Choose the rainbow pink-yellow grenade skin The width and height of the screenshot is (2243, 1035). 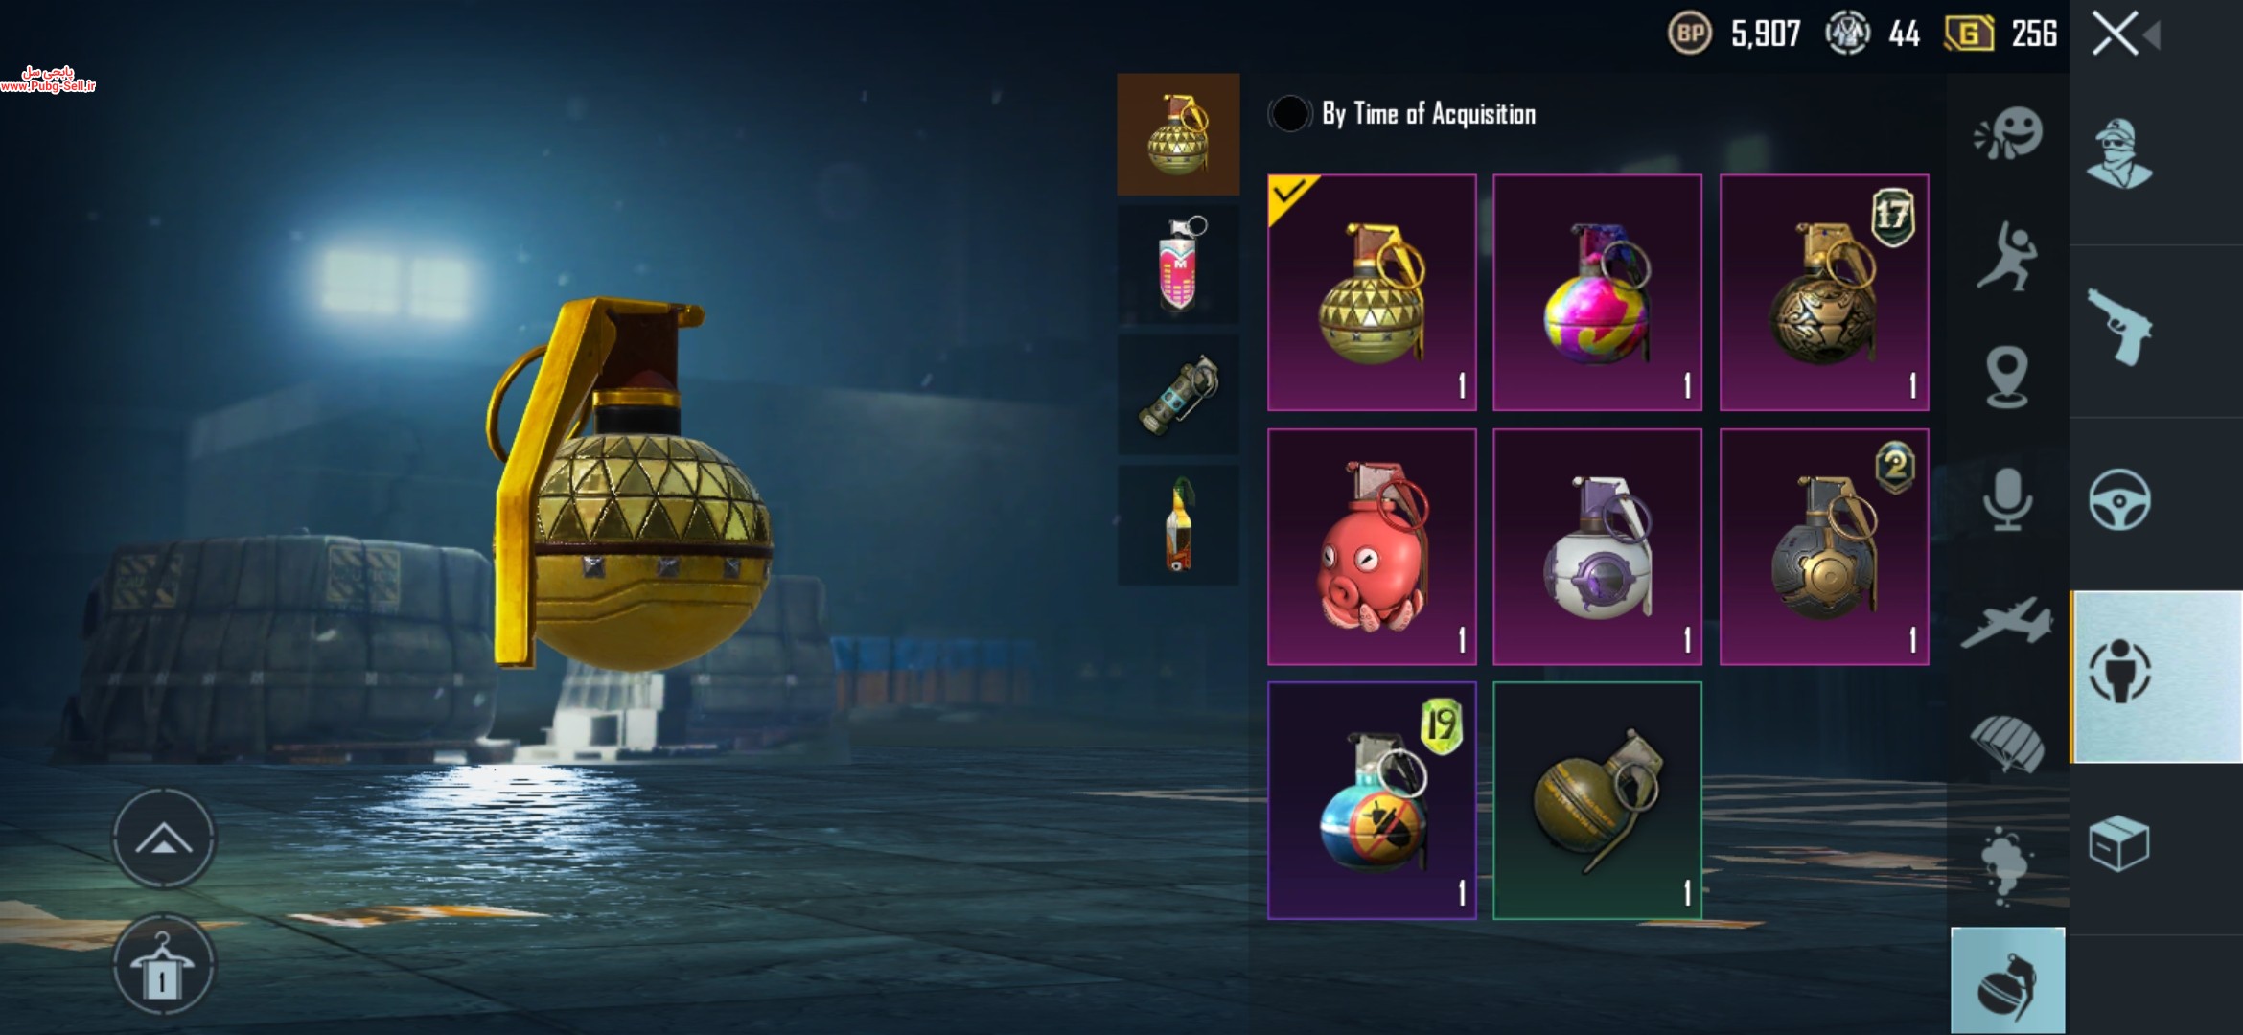pyautogui.click(x=1597, y=292)
